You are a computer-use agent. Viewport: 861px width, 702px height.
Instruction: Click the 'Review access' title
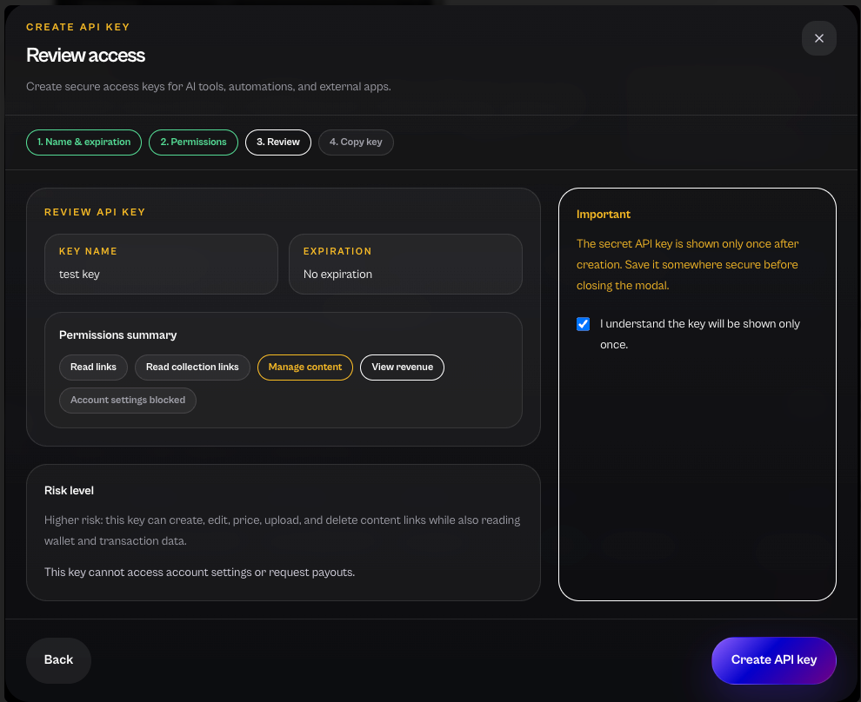point(85,56)
